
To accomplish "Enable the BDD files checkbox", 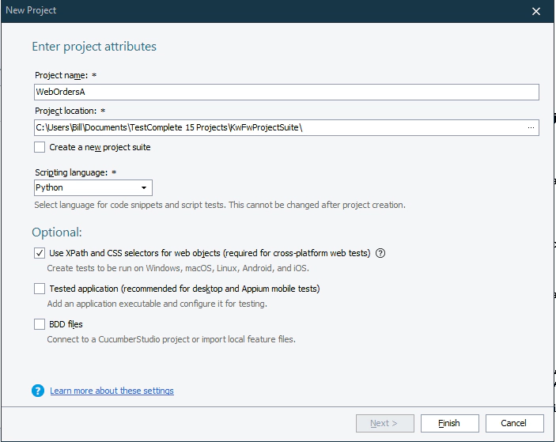I will [x=40, y=324].
